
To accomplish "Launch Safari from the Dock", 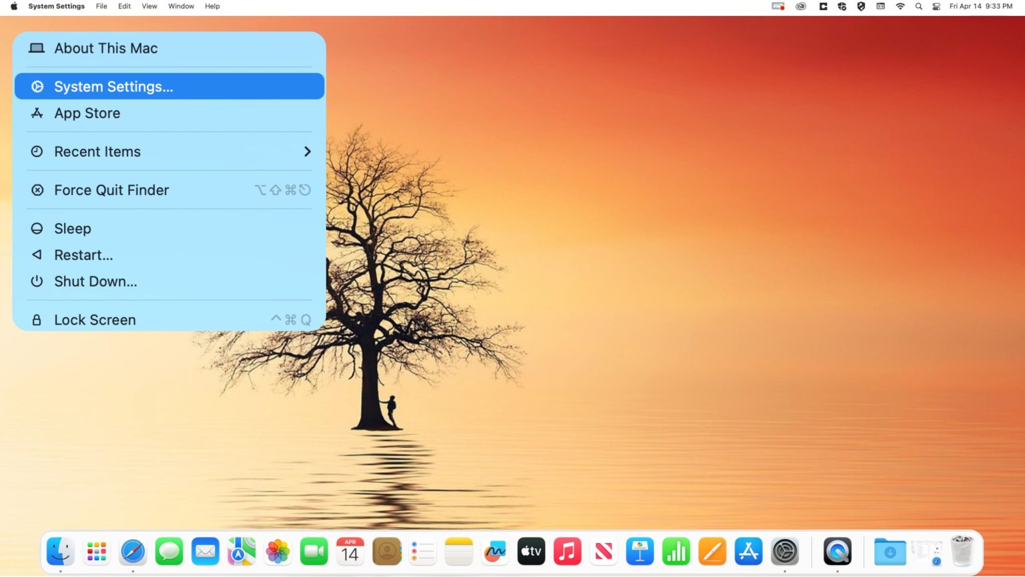I will click(x=133, y=552).
